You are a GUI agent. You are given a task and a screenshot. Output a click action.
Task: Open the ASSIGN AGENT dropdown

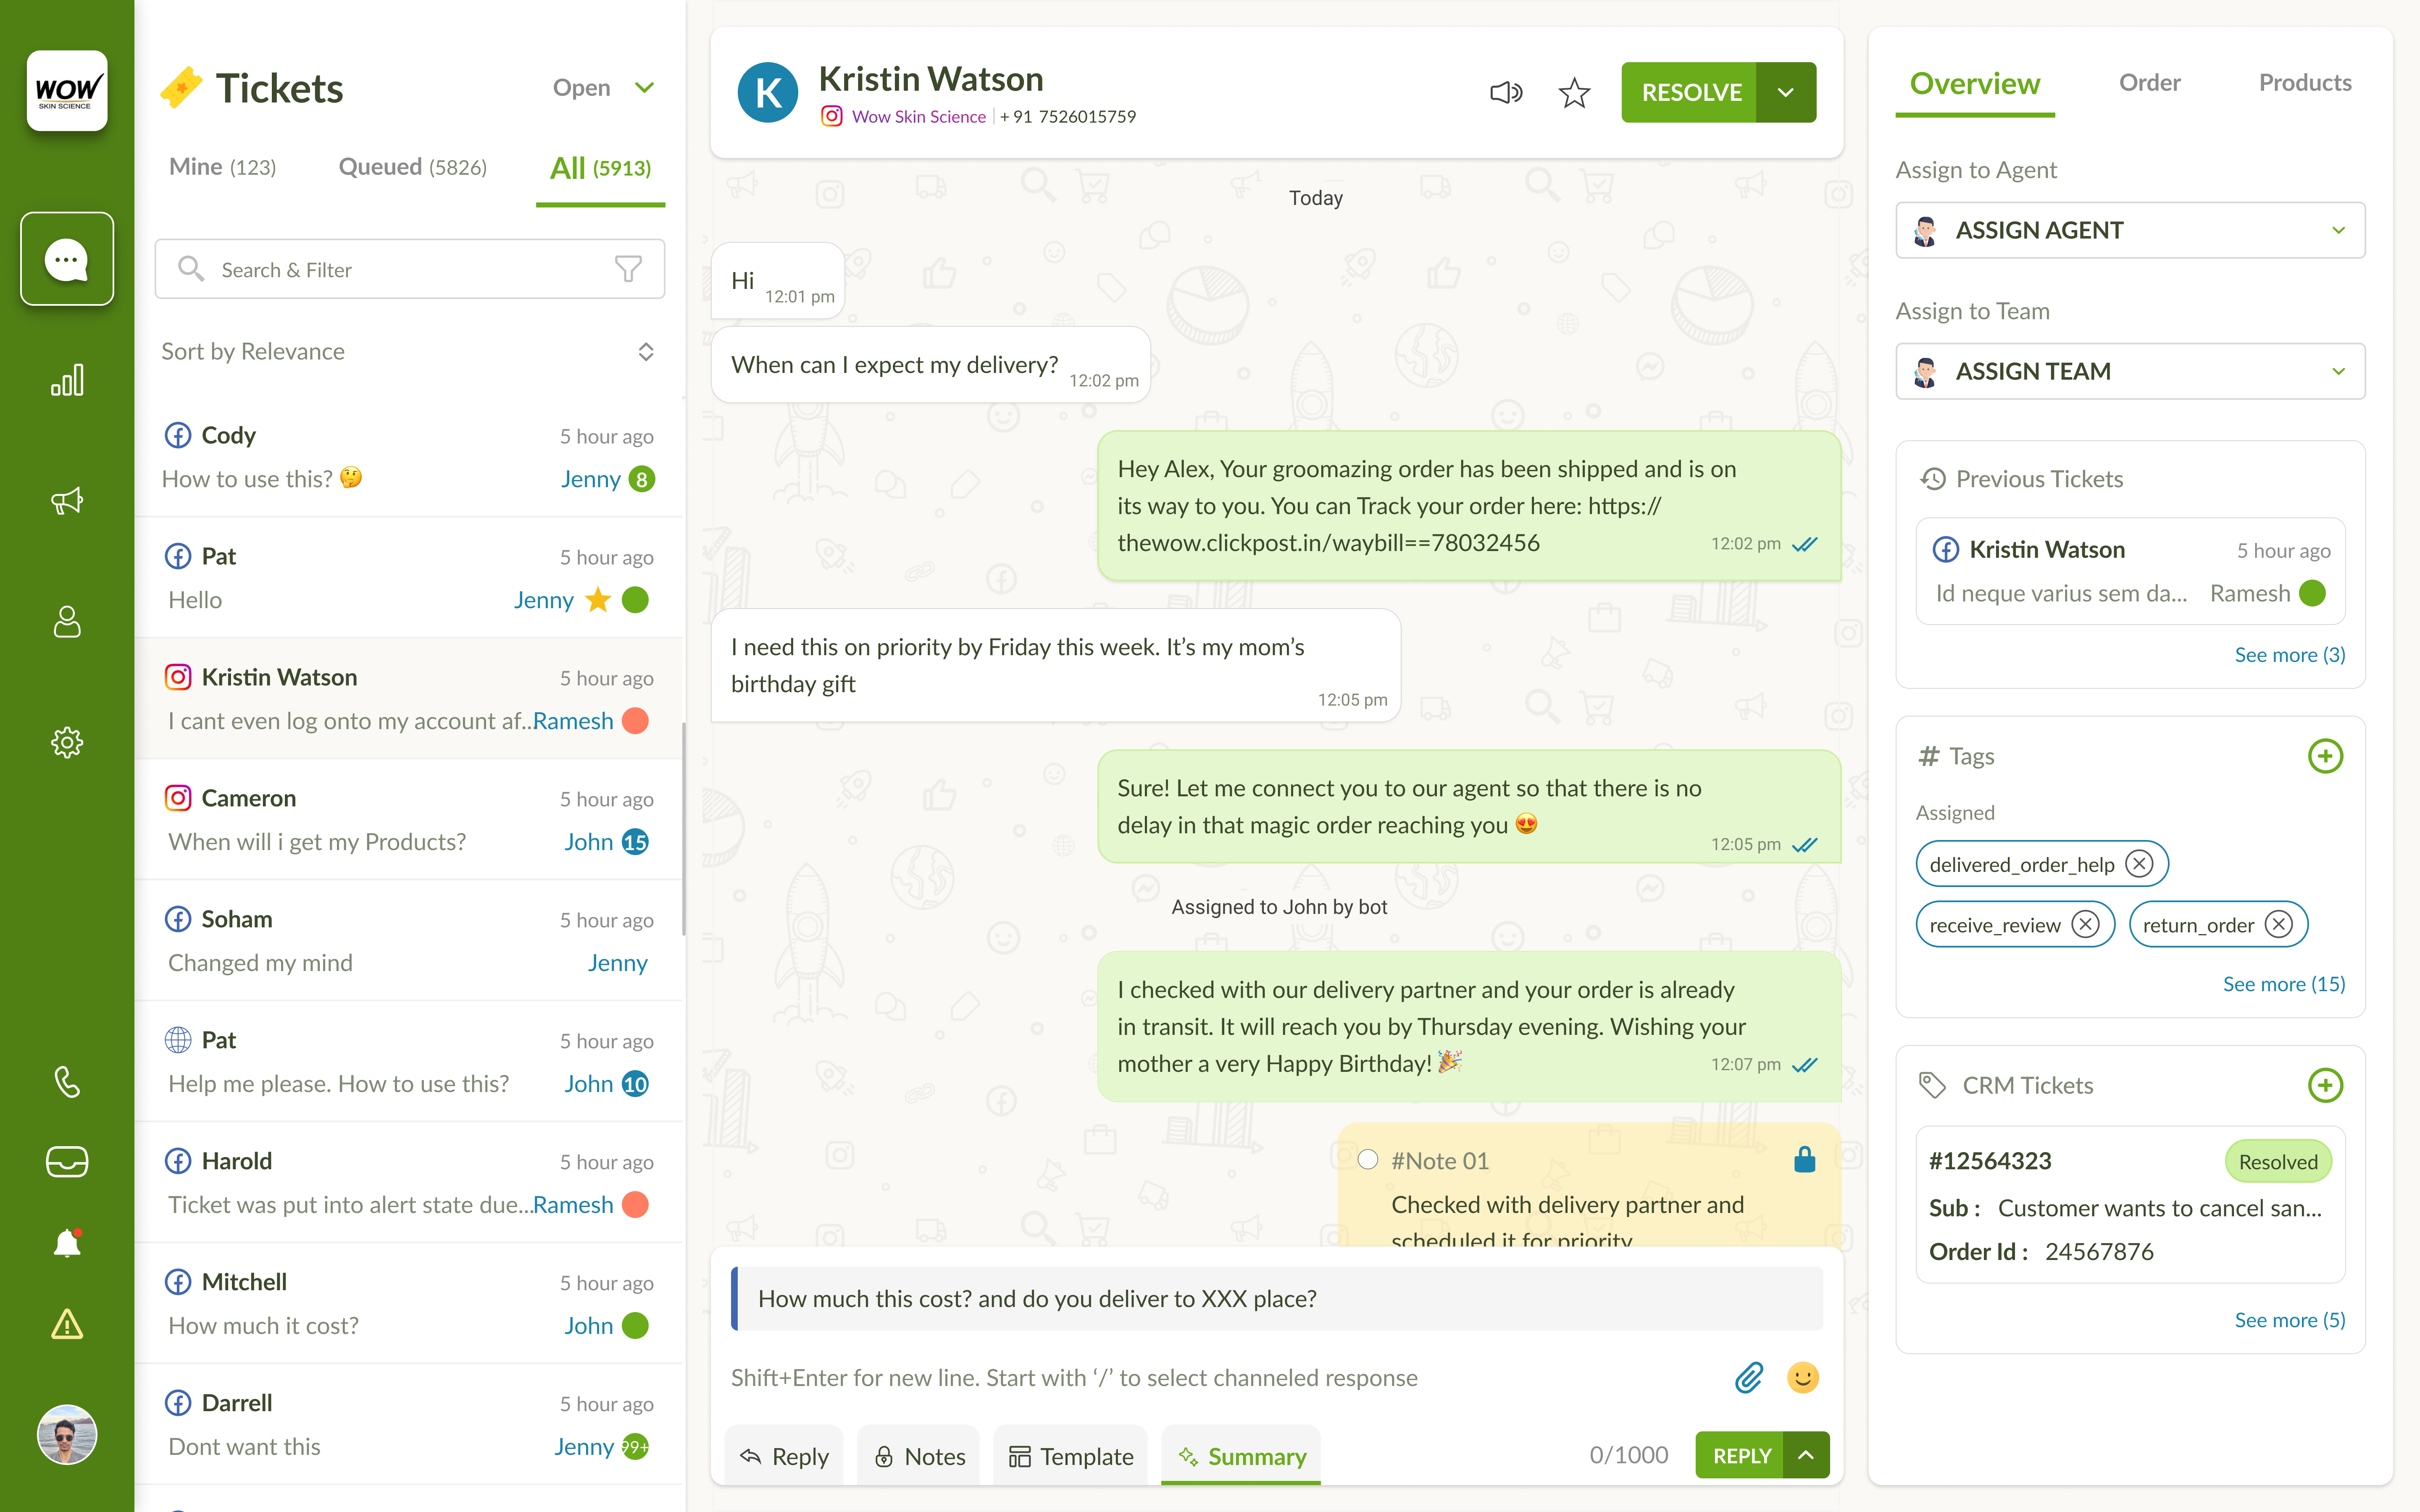coord(2130,230)
